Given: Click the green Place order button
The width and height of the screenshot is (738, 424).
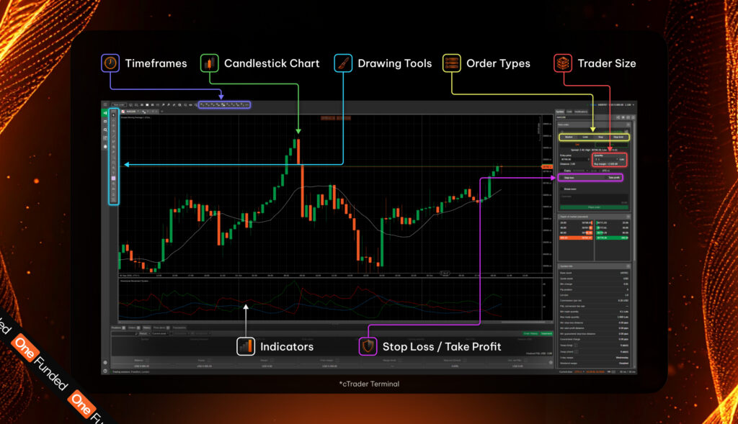Looking at the screenshot, I should (594, 207).
